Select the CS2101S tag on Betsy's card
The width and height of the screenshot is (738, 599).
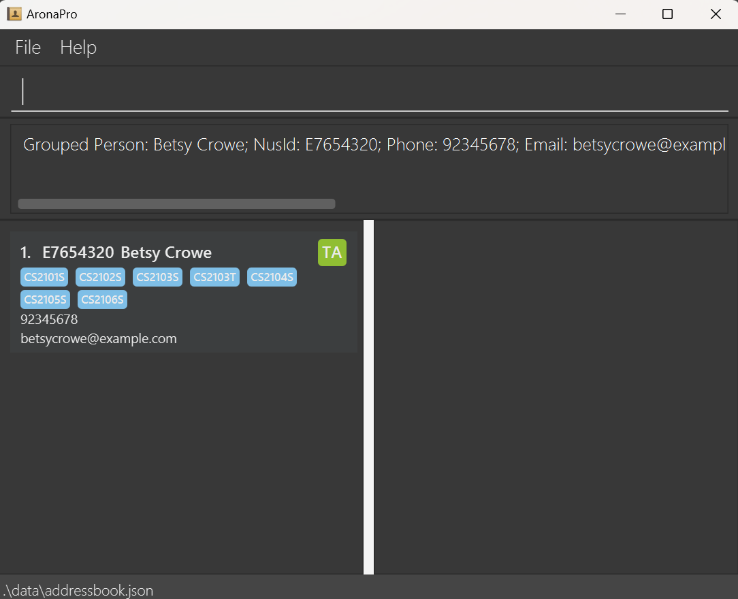(44, 277)
